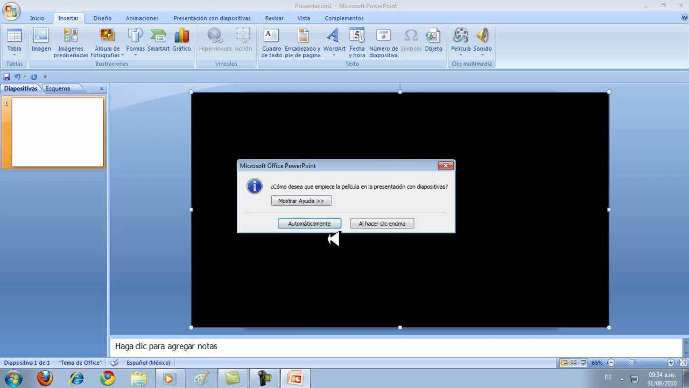Open the undo history dropdown arrow
Image resolution: width=689 pixels, height=388 pixels.
(24, 77)
